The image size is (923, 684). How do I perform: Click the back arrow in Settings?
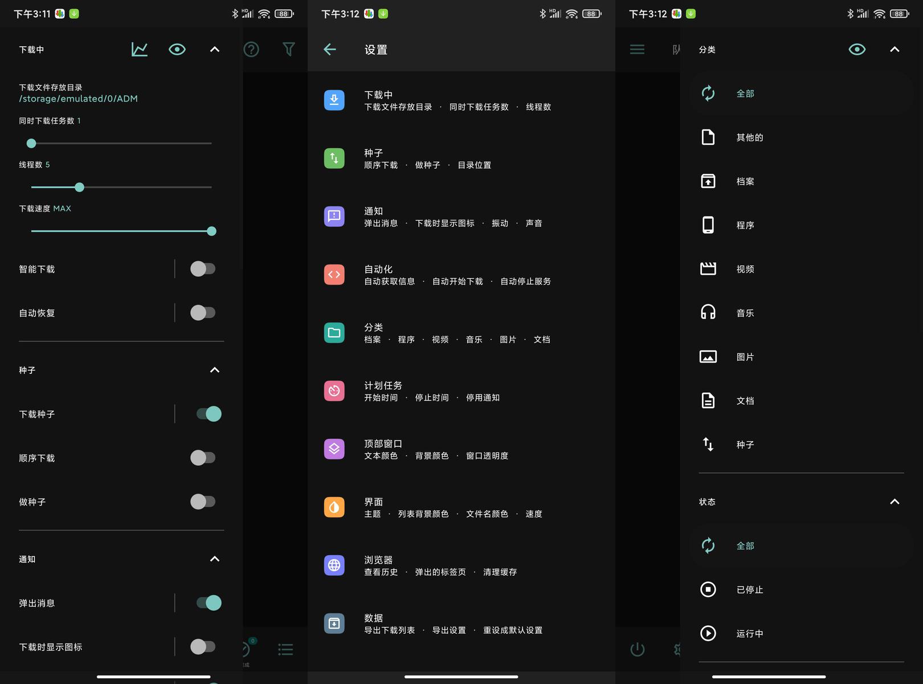click(x=330, y=50)
